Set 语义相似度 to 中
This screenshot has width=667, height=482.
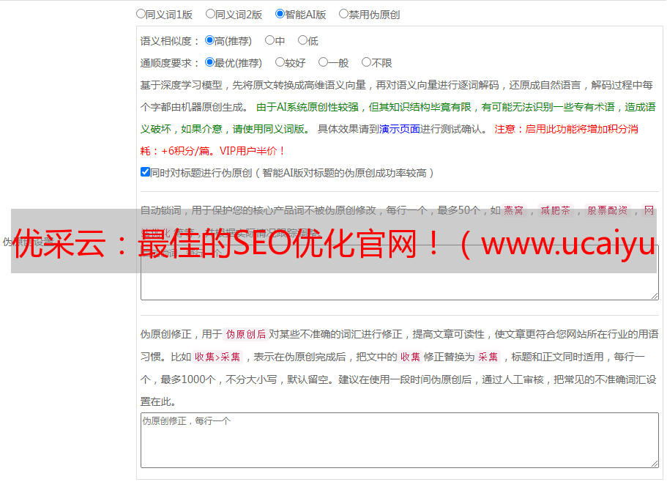(269, 40)
